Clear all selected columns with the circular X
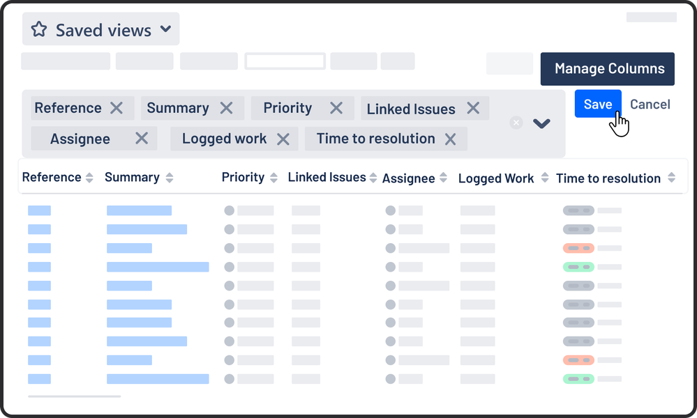 (x=516, y=123)
